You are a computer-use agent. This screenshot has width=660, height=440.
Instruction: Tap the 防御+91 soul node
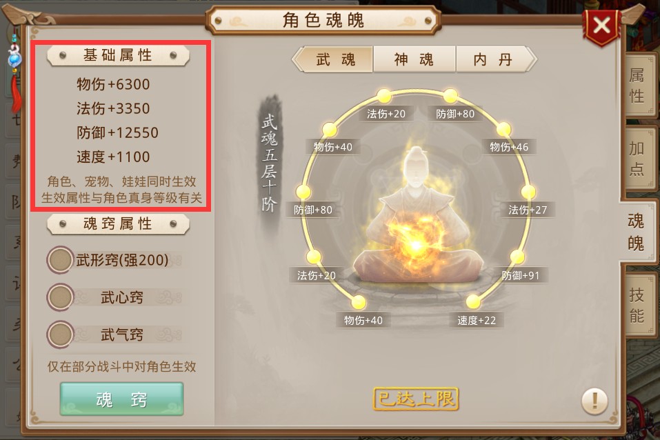click(517, 257)
